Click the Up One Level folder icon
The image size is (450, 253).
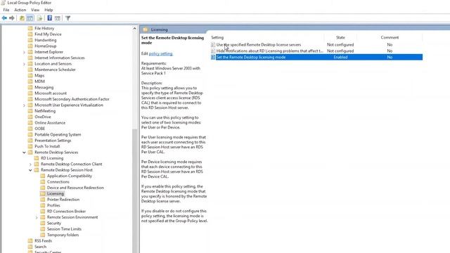point(22,18)
